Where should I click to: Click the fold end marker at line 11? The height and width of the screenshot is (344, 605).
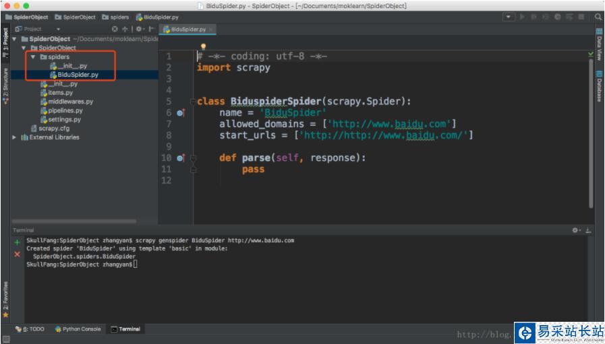(193, 169)
